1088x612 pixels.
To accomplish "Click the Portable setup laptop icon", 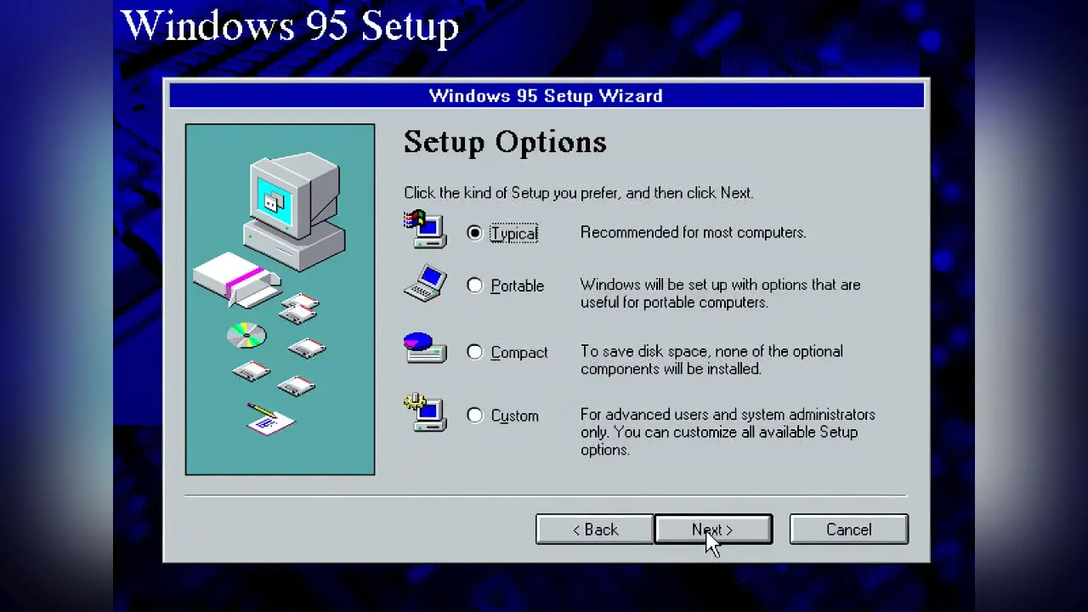I will coord(425,283).
